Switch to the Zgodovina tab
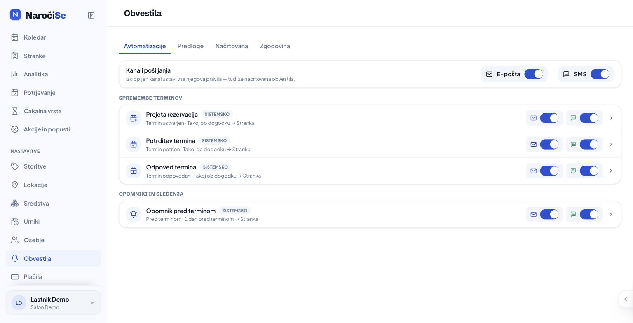The image size is (633, 323). [275, 46]
